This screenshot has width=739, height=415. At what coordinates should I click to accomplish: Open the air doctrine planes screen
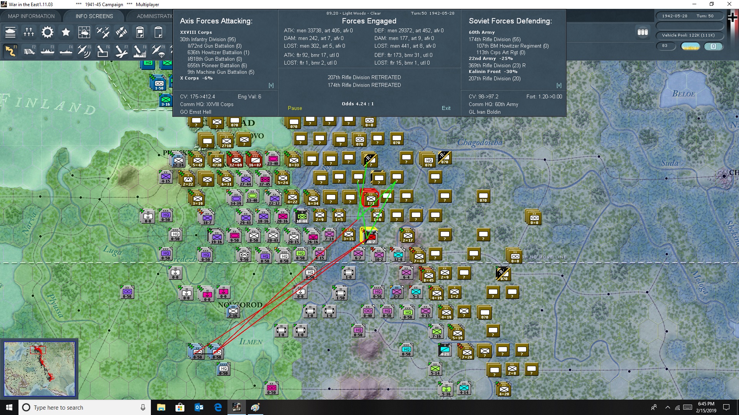coord(103,32)
